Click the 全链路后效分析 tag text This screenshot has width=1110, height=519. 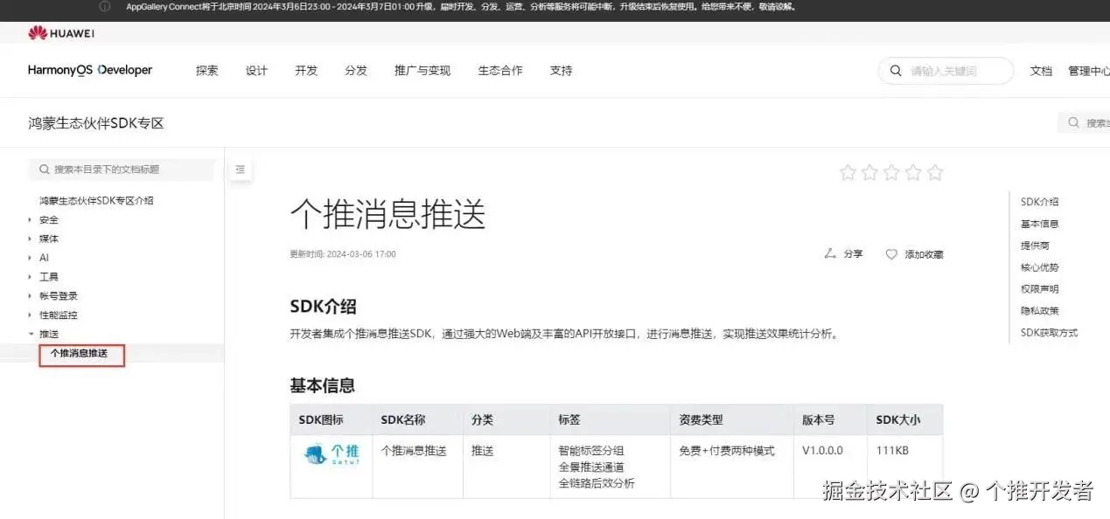(597, 483)
